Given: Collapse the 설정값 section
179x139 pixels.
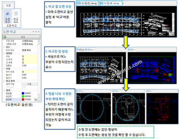Looking at the screenshot, I should 4,53.
